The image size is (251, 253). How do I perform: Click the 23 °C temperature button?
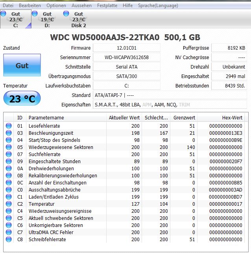(x=22, y=98)
